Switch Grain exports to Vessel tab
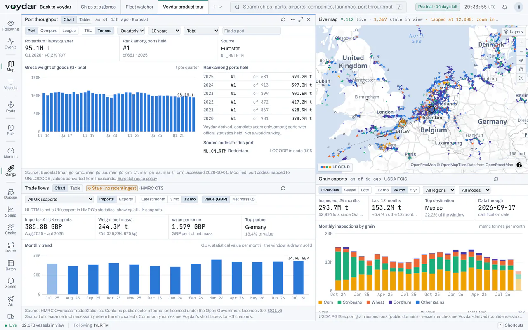 click(350, 190)
